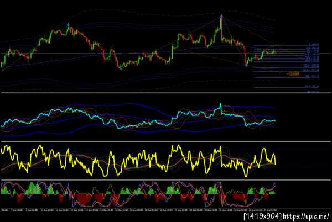Viewport: 332px width, 222px height.
Task: Select the arrow marker above the first price peak
Action: click(x=68, y=25)
